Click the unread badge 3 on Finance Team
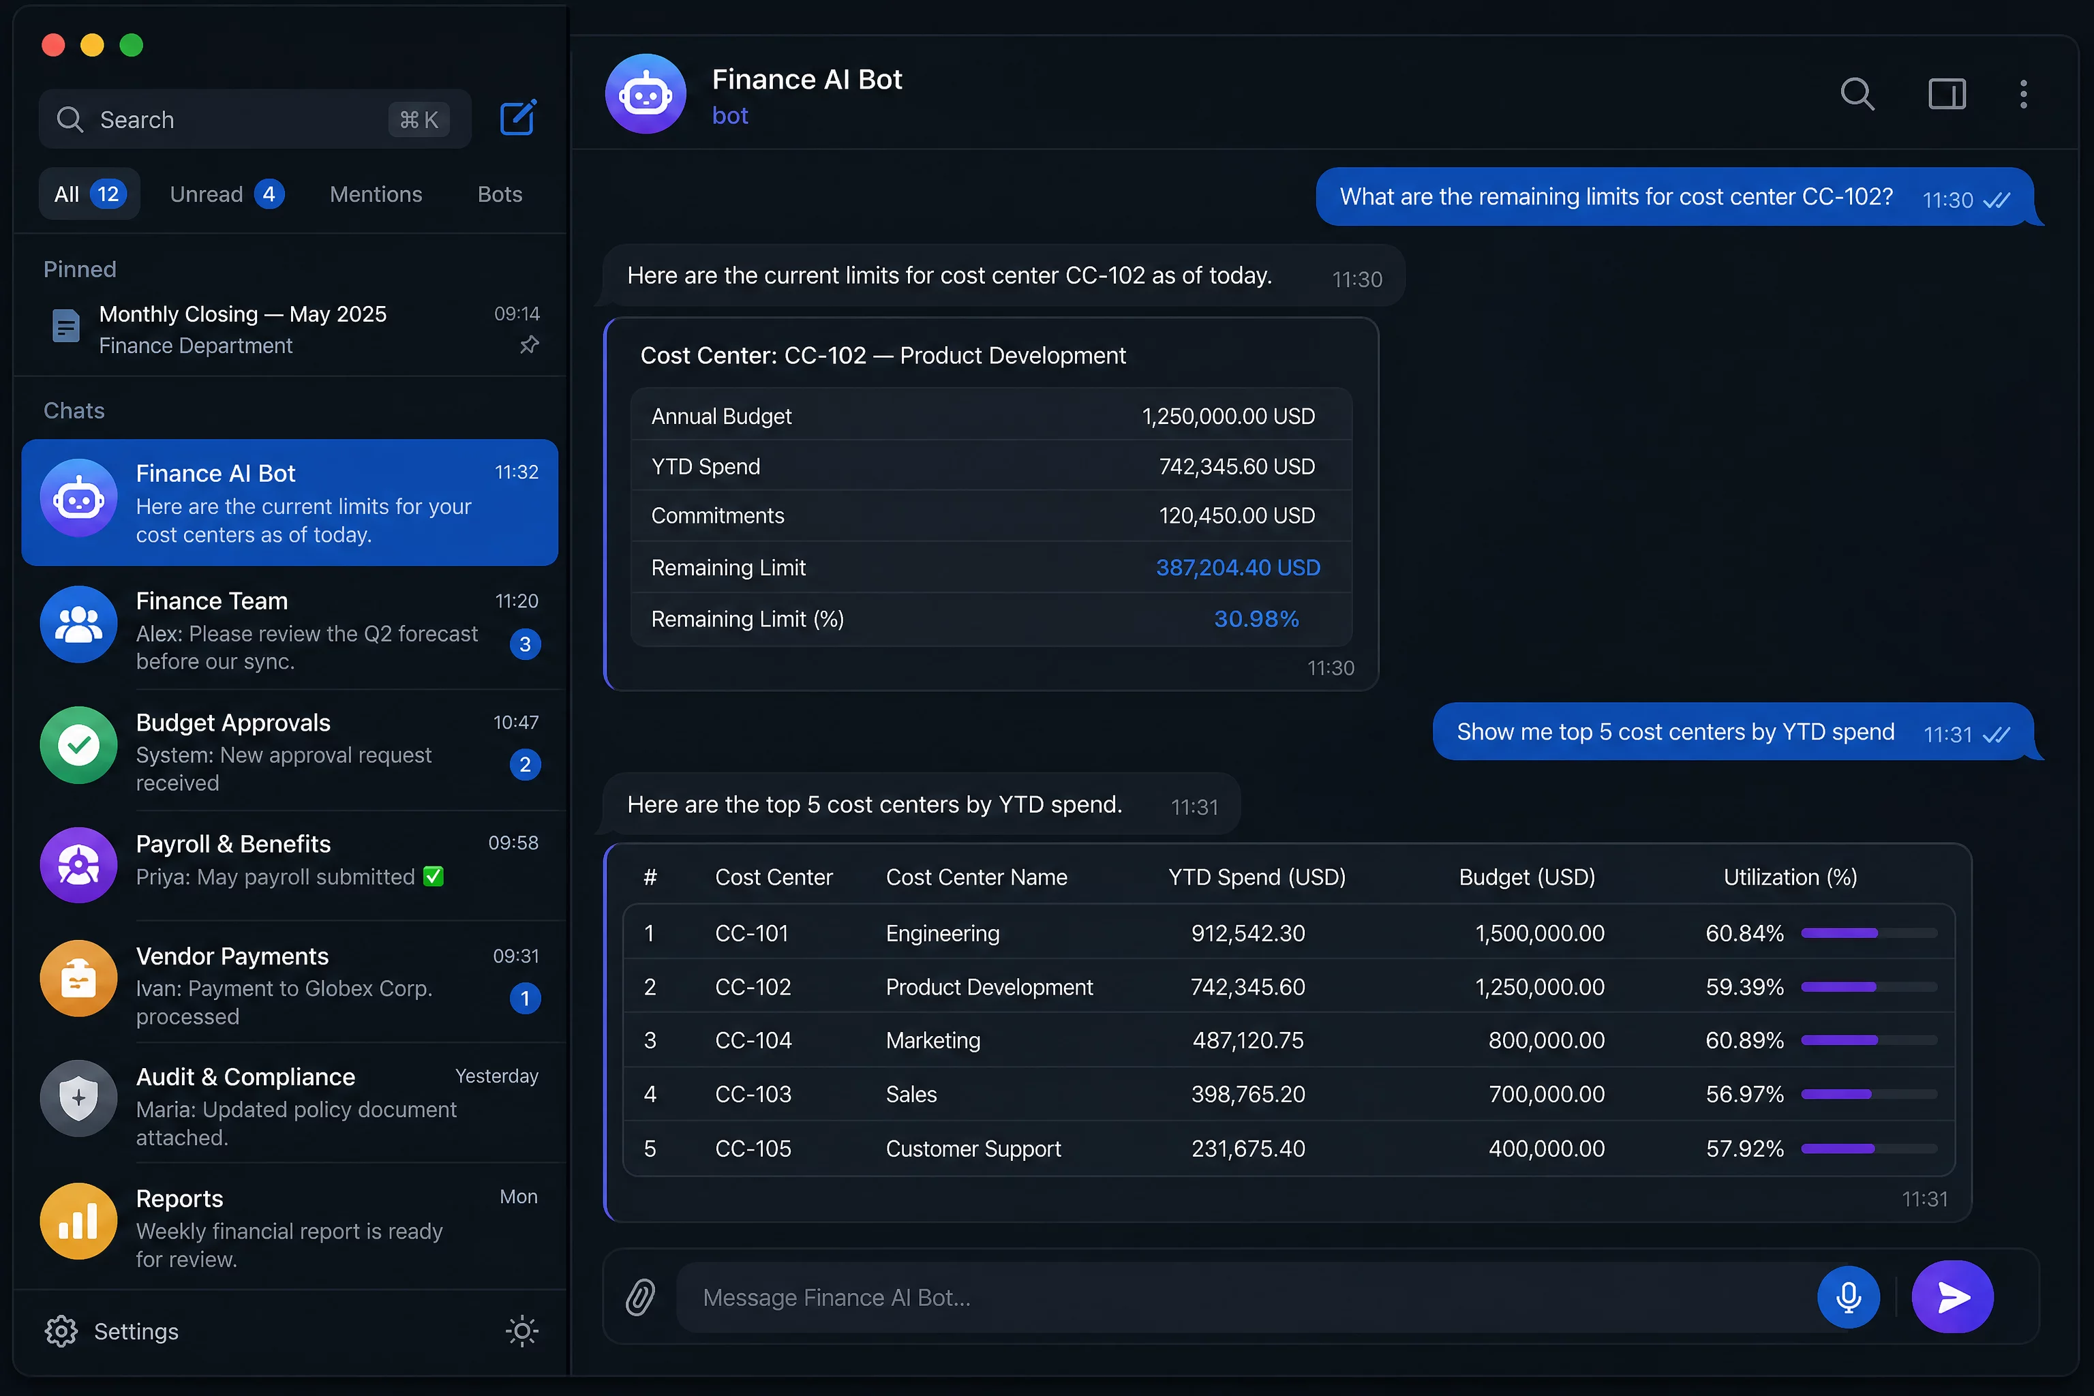The width and height of the screenshot is (2094, 1396). point(526,643)
